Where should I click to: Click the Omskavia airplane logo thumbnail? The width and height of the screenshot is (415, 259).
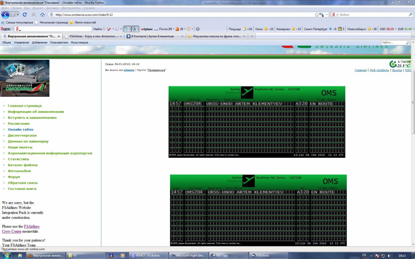click(25, 78)
